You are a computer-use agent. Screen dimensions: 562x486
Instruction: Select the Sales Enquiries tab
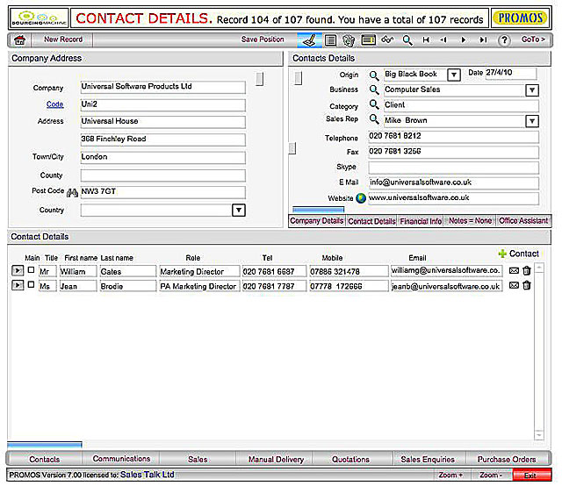coord(428,460)
